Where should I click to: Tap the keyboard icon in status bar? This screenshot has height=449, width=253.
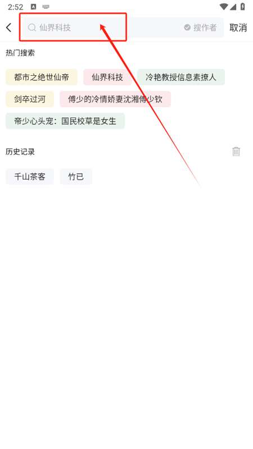[46, 7]
